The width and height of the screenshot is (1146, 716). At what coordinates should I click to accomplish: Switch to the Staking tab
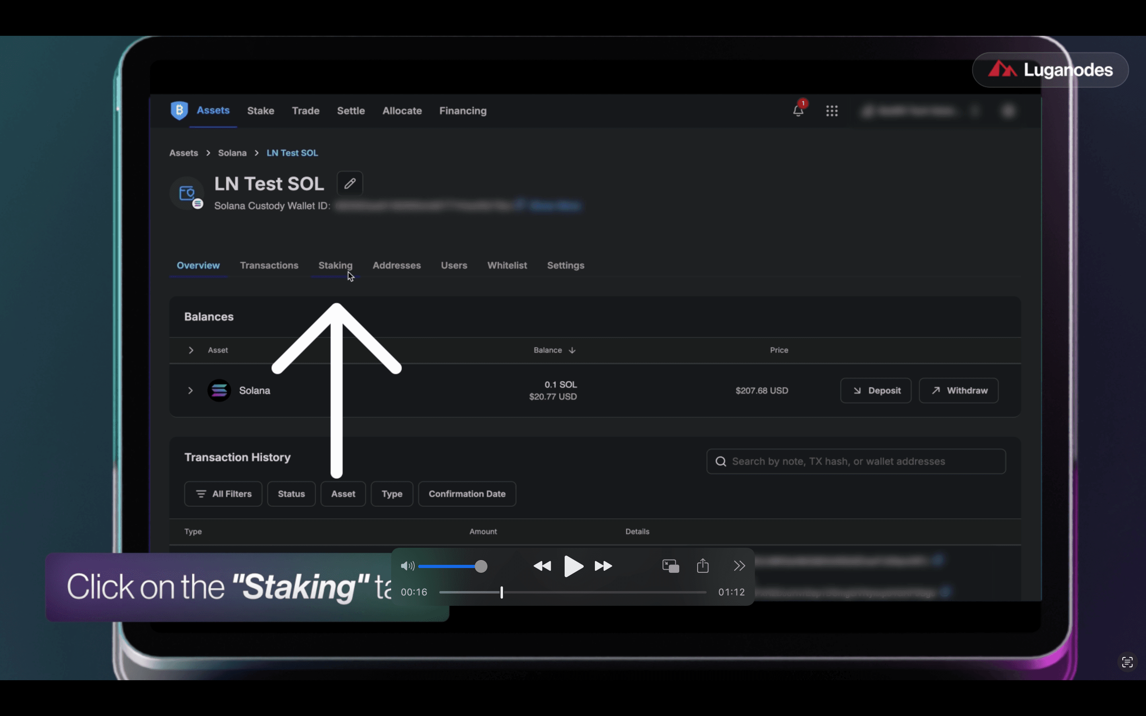(335, 266)
